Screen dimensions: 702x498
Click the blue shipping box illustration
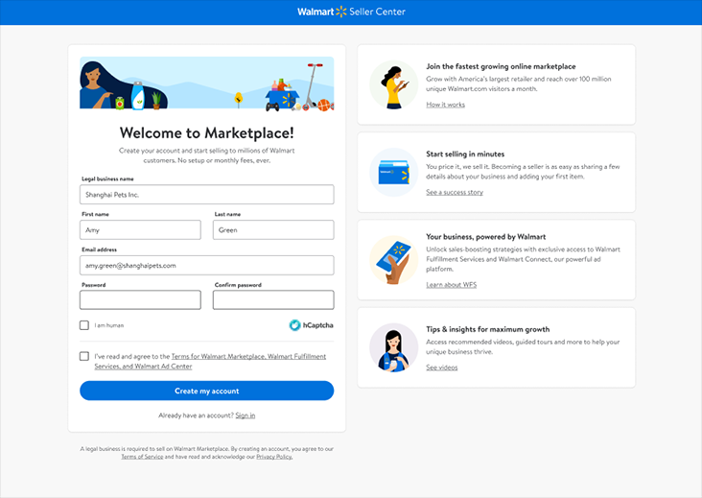(x=393, y=173)
